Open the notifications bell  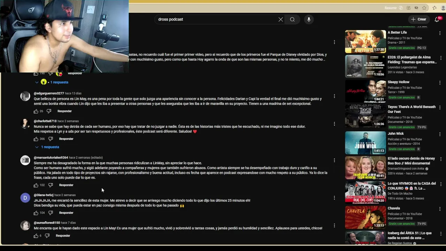click(x=437, y=20)
